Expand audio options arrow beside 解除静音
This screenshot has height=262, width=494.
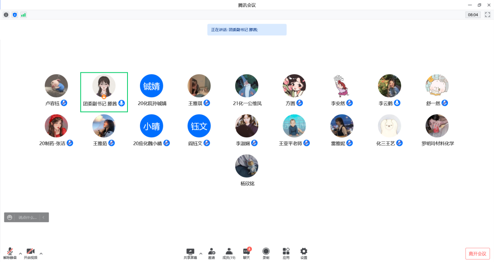pos(21,254)
